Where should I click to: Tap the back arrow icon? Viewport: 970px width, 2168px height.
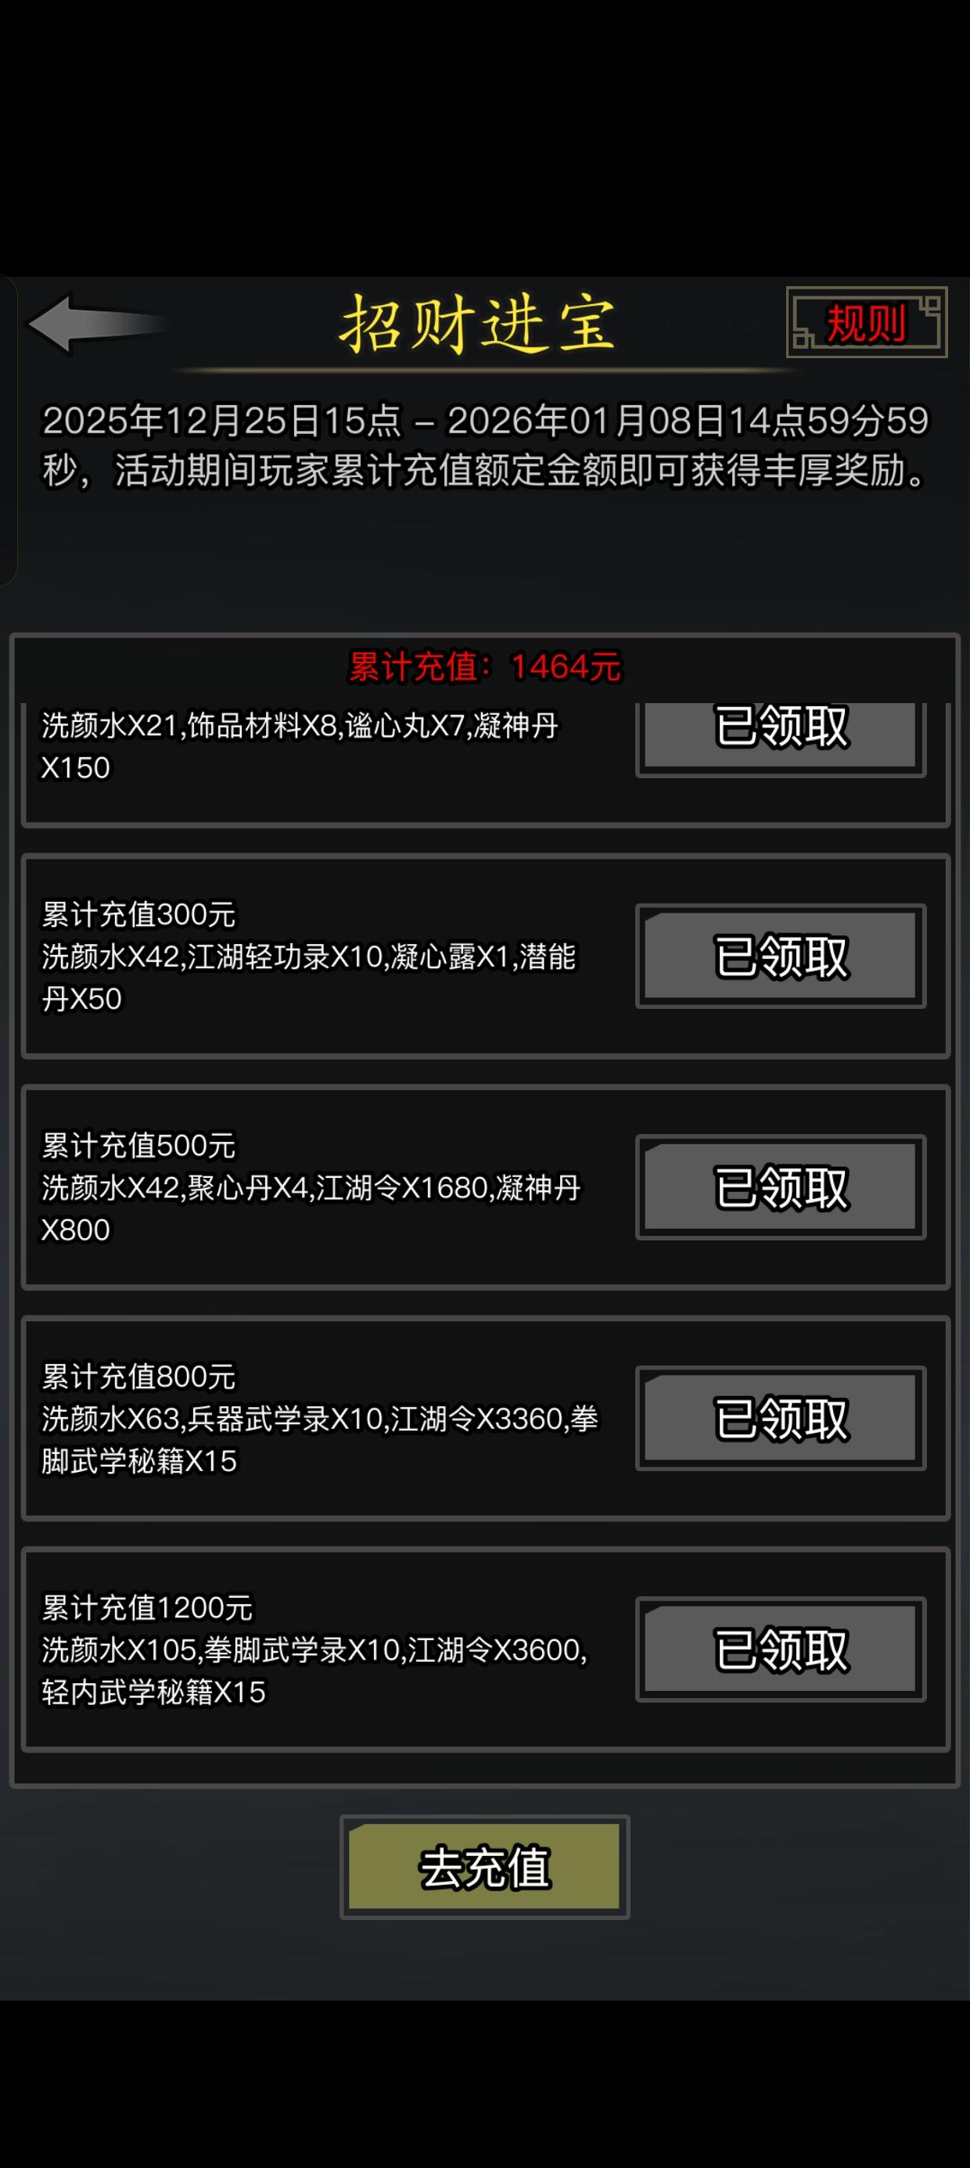pos(97,323)
